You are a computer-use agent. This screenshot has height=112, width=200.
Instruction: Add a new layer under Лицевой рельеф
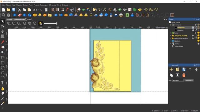tap(193, 35)
